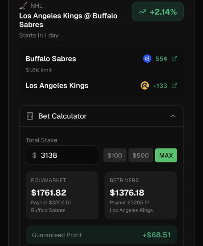Screen dimensions: 203x246
Task: Click the Guaranteed Profit summary bar
Action: coord(101,235)
